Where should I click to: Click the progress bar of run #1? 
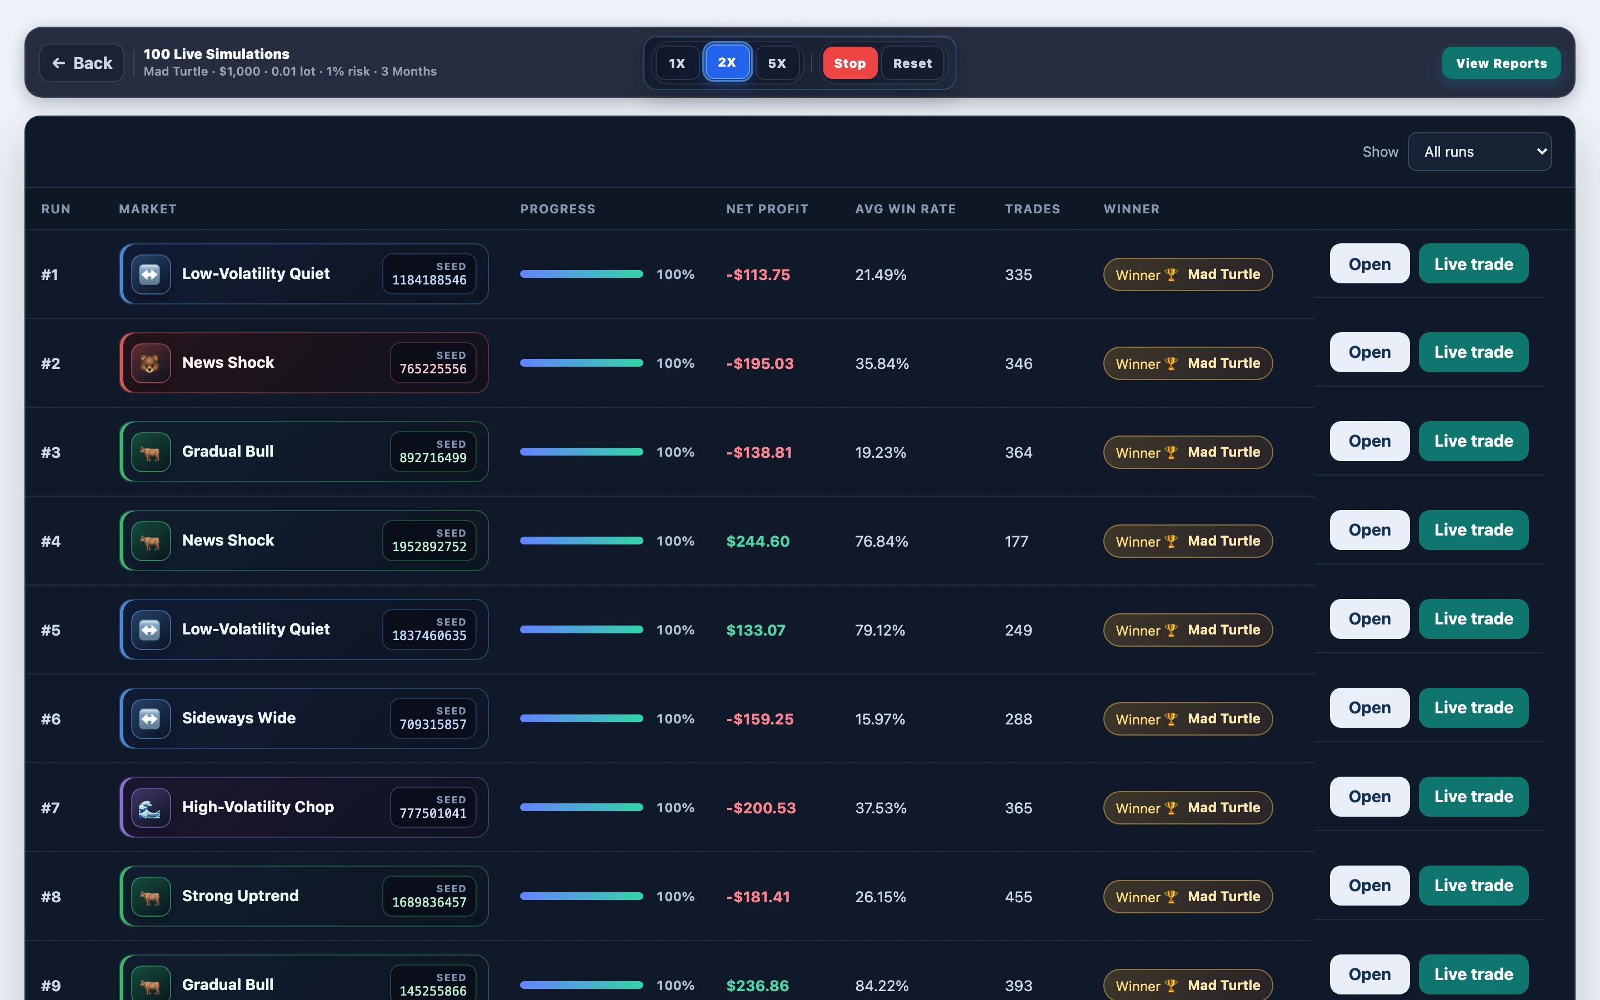point(581,274)
